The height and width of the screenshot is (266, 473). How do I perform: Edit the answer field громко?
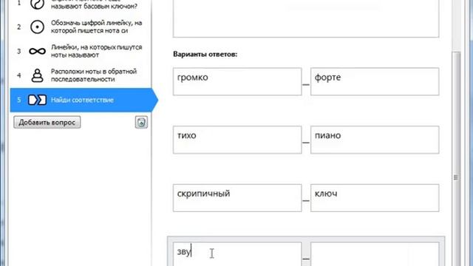tap(237, 81)
